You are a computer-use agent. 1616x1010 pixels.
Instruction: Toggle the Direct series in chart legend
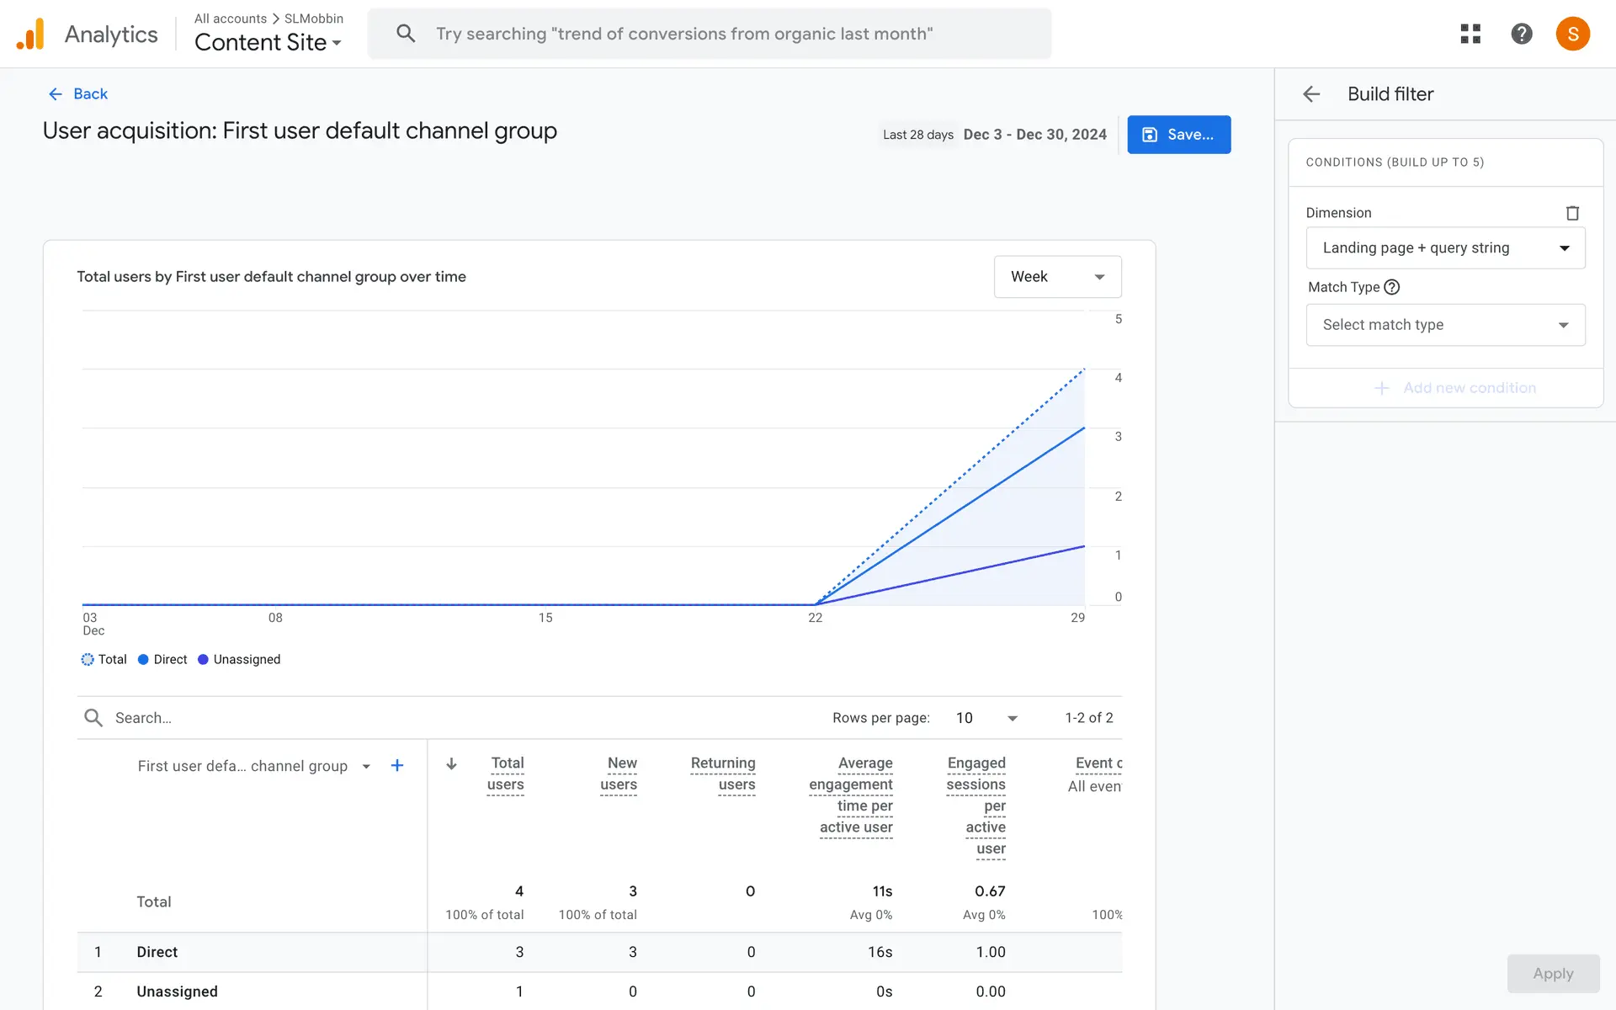162,659
